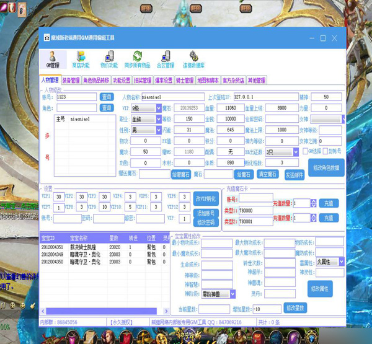
Task: Open the 神阶级 dropdown showing 零阶神兽
Action: [x=232, y=293]
